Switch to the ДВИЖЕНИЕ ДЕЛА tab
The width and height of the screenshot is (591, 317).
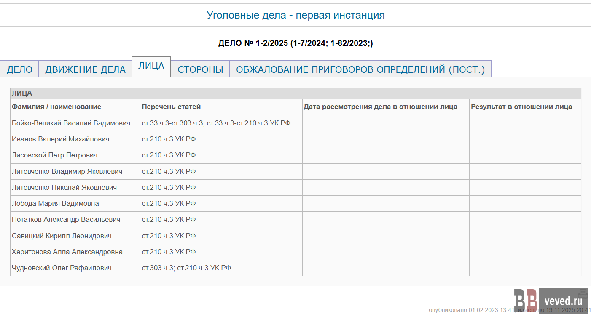(x=85, y=69)
